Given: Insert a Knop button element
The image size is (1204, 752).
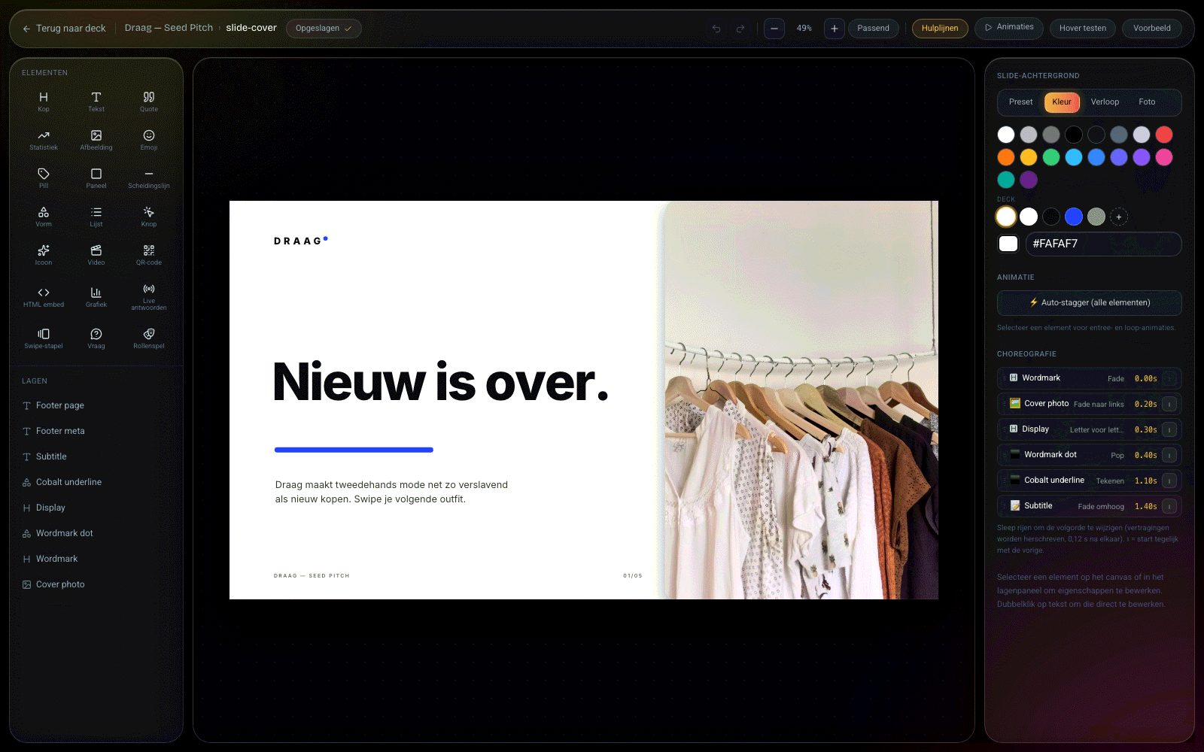Looking at the screenshot, I should coord(149,217).
